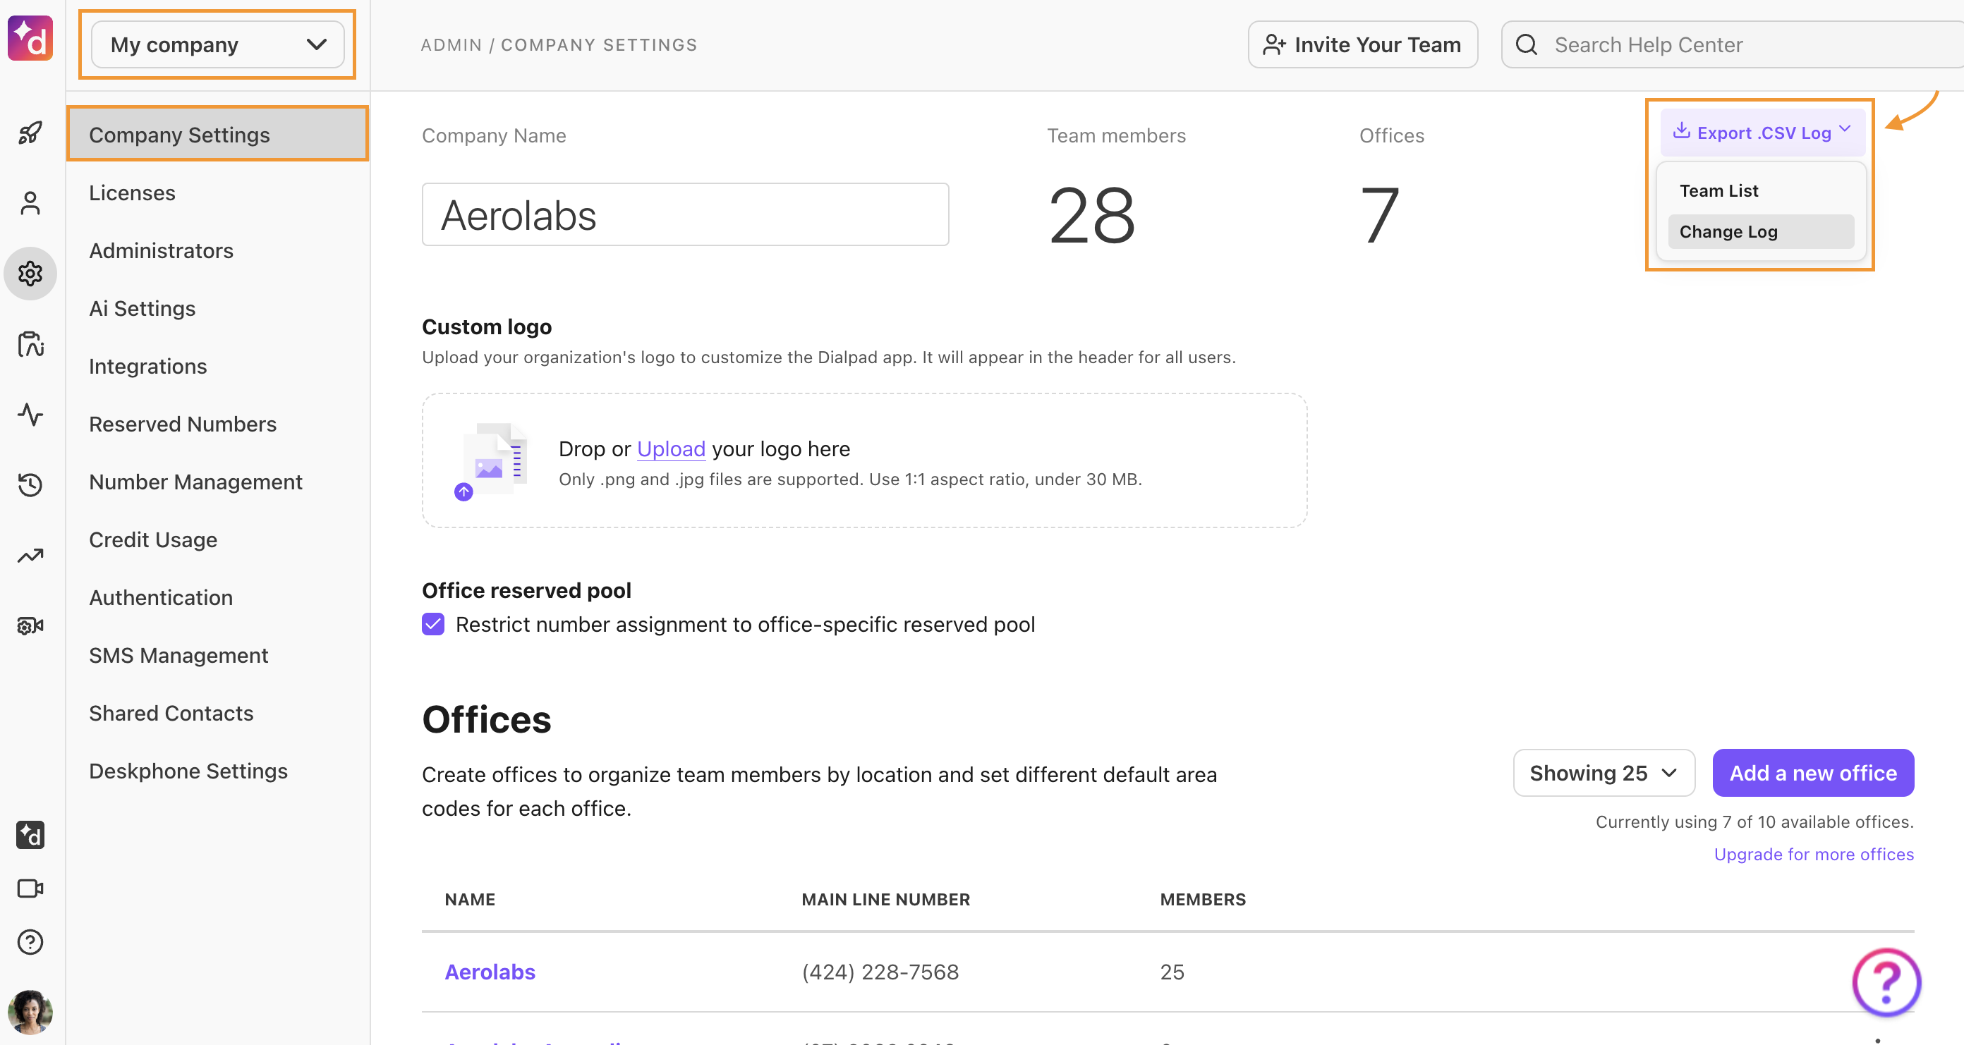Click the rocket launch icon in left rail
The height and width of the screenshot is (1045, 1964).
[30, 133]
